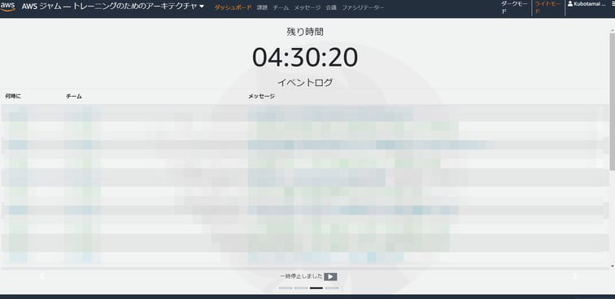Click the 何時に column header

[13, 96]
